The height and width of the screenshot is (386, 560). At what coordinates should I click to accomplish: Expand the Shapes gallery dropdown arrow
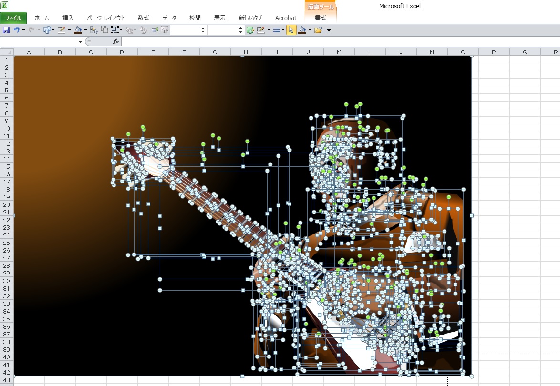pos(53,30)
